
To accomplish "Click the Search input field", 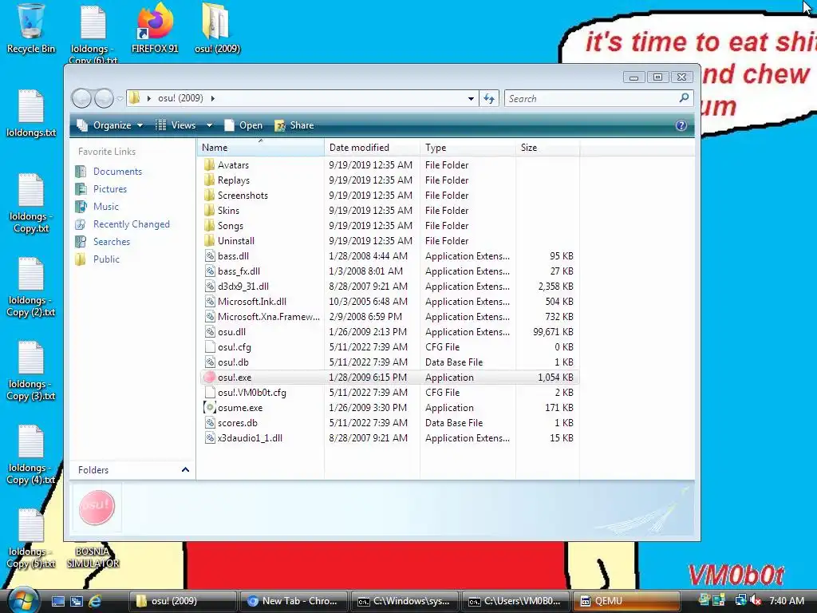I will 591,98.
